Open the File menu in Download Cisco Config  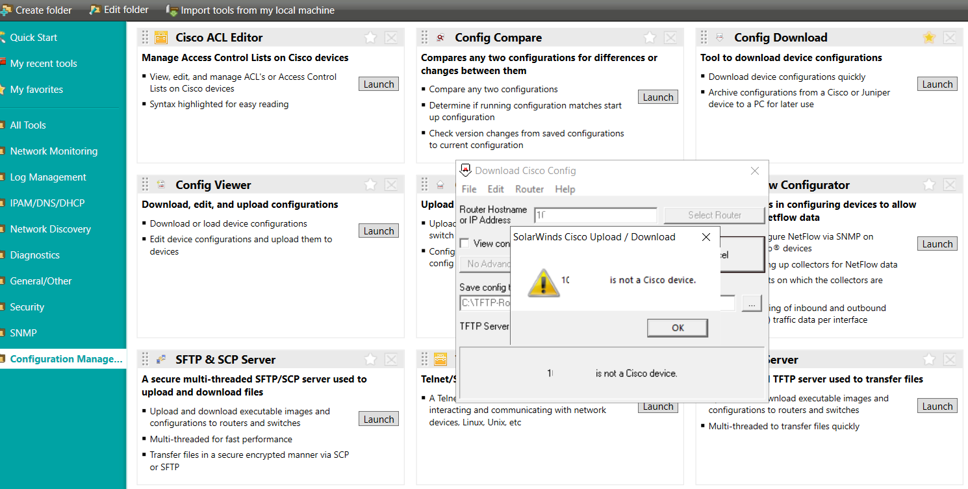tap(469, 189)
